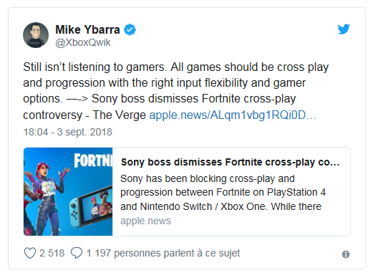373x278 pixels.
Task: Open the 18:04 - 3 sept. 2018 timestamp
Action: 67,132
